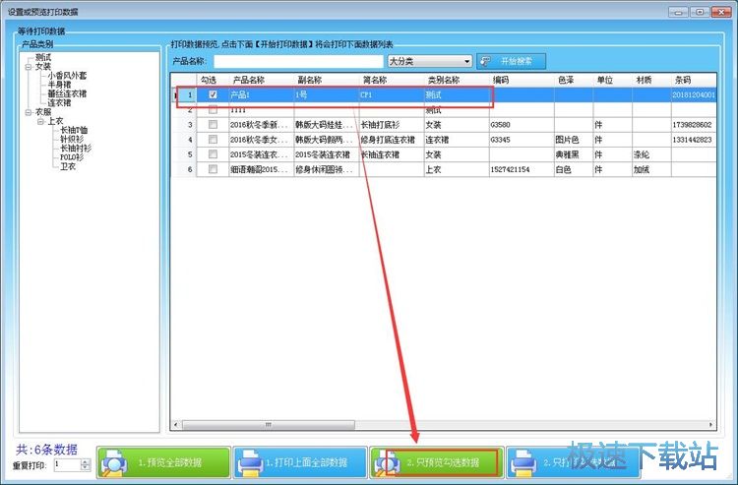This screenshot has width=738, height=485.
Task: Click the table scrollbar right arrow
Action: coord(710,425)
